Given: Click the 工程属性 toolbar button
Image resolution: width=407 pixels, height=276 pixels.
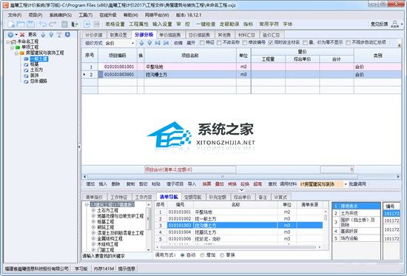Looking at the screenshot, I should (138, 24).
